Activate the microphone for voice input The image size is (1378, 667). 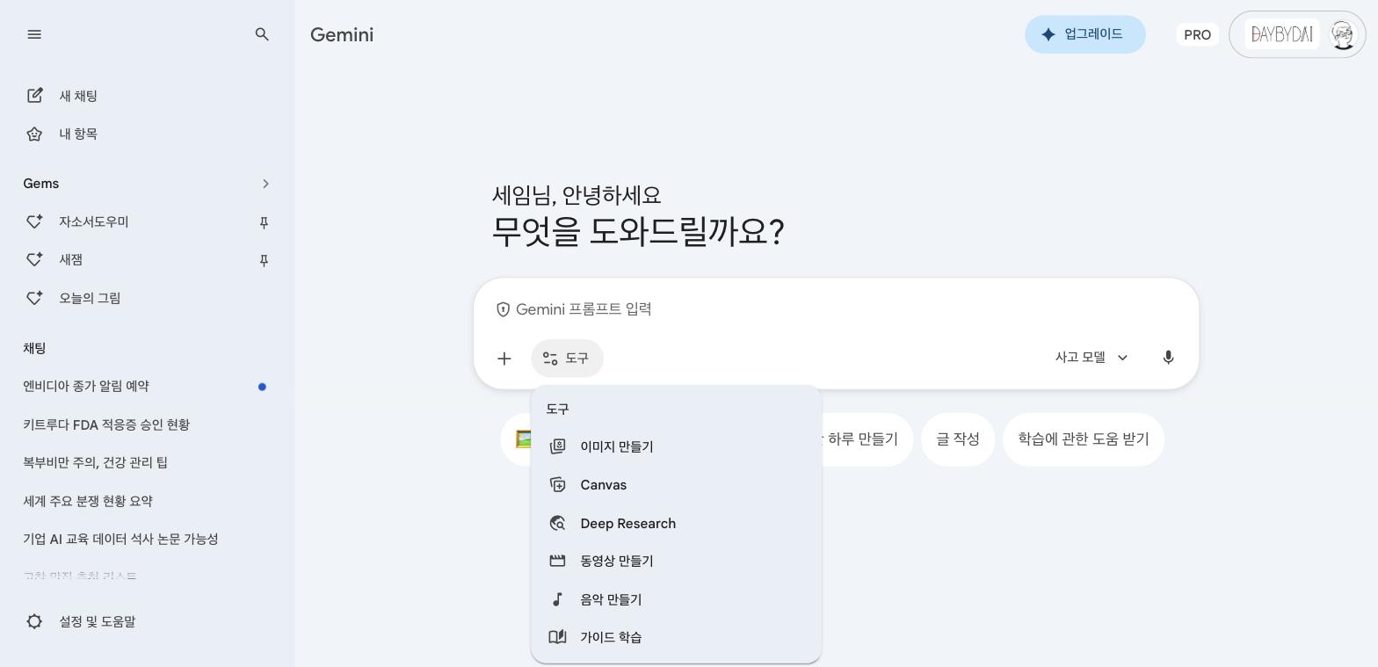[1168, 358]
